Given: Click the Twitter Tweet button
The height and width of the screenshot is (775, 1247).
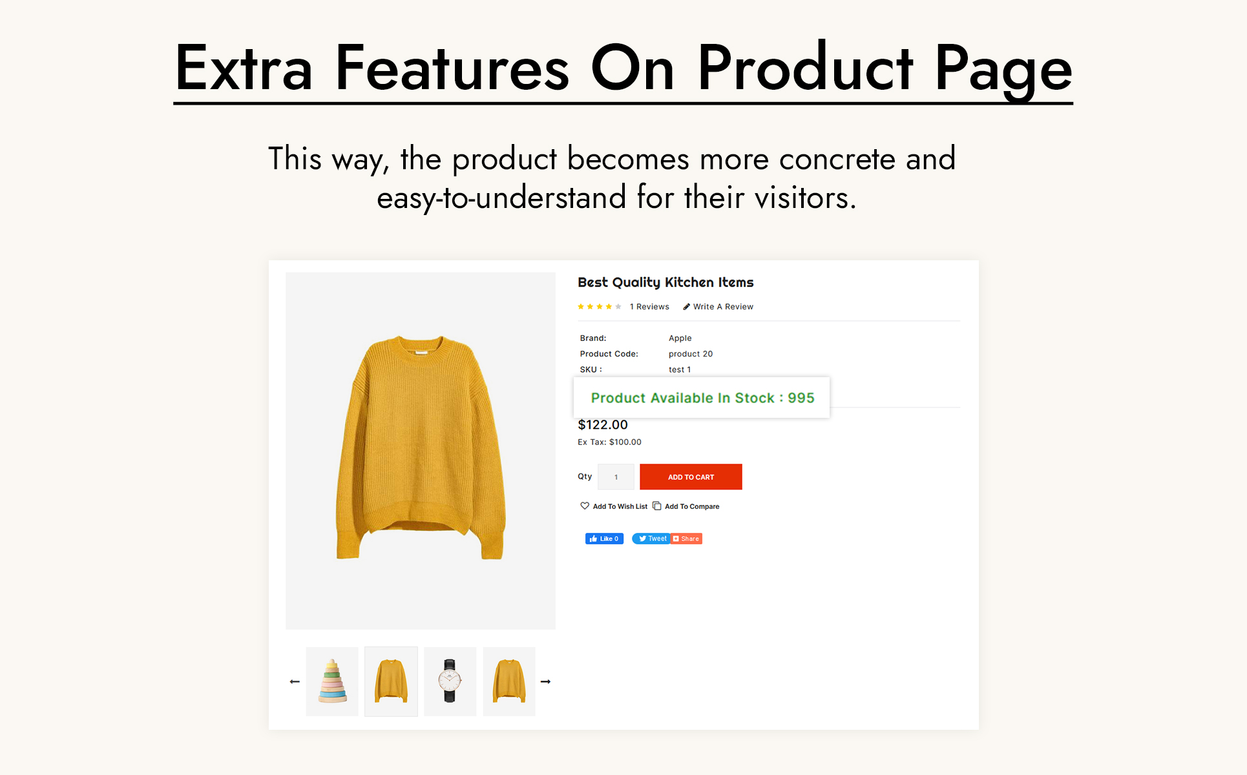Looking at the screenshot, I should coord(651,539).
